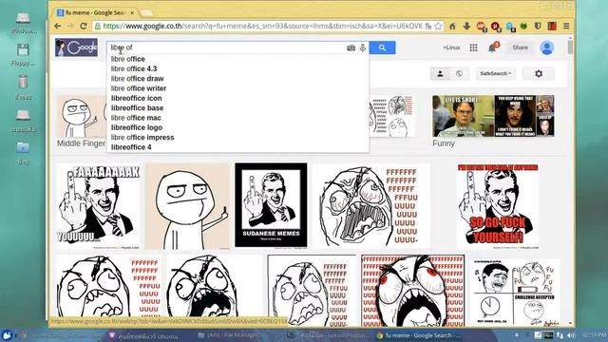Click the shield extension icon

(x=538, y=26)
